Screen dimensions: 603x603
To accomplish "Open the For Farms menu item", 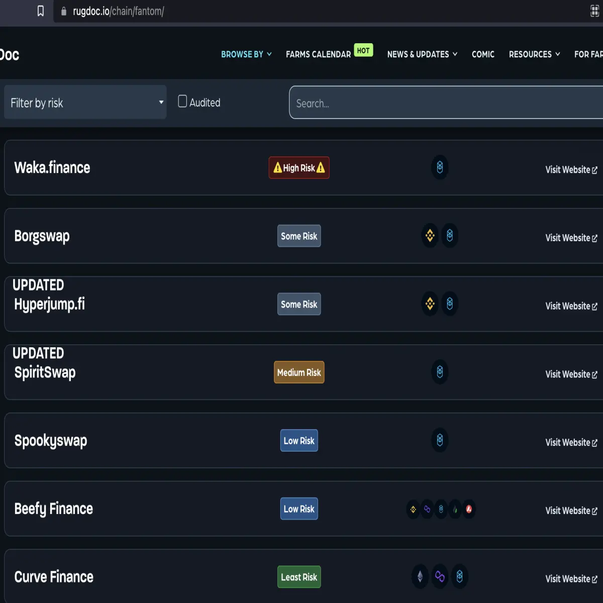I will point(588,54).
